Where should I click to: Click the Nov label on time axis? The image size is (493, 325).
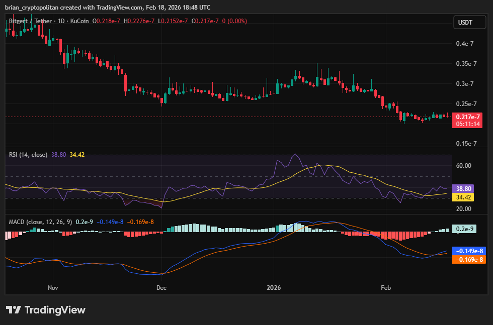pos(53,288)
